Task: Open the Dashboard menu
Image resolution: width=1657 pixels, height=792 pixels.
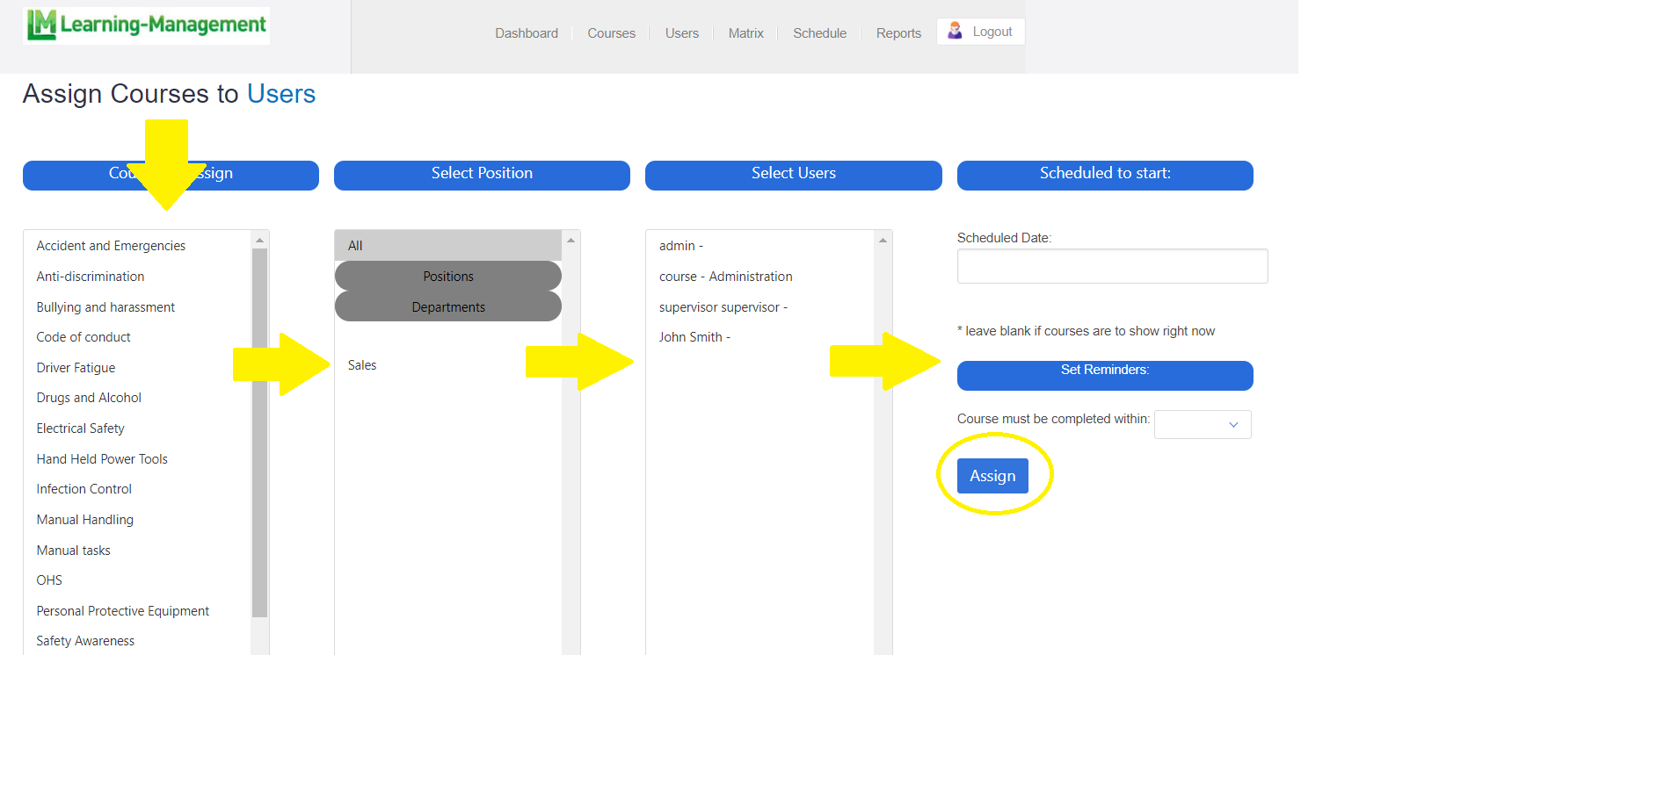Action: (526, 33)
